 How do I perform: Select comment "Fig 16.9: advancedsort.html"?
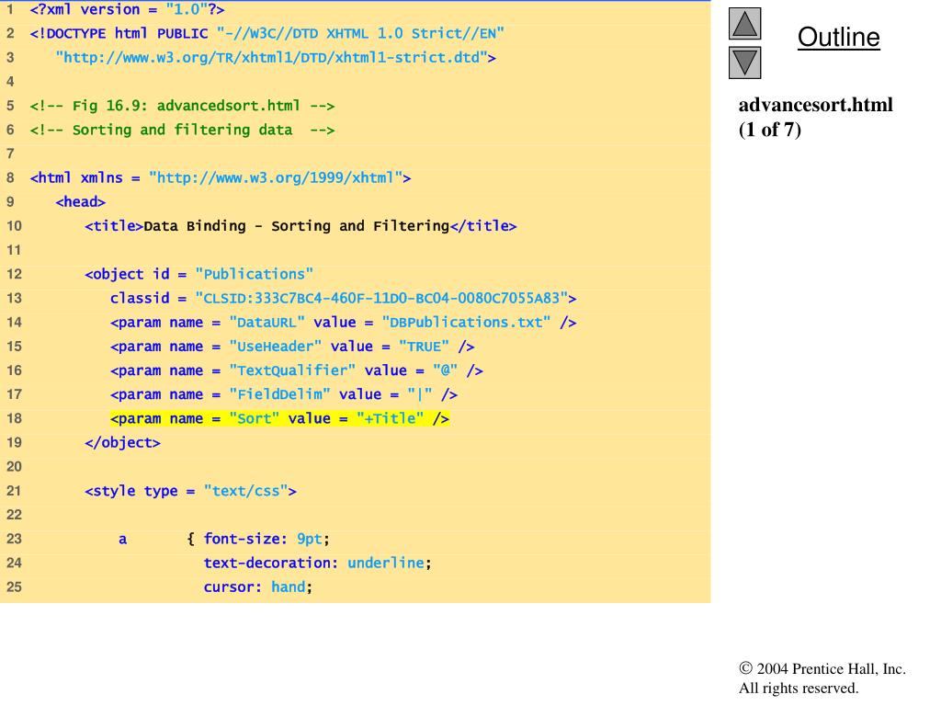coord(183,106)
